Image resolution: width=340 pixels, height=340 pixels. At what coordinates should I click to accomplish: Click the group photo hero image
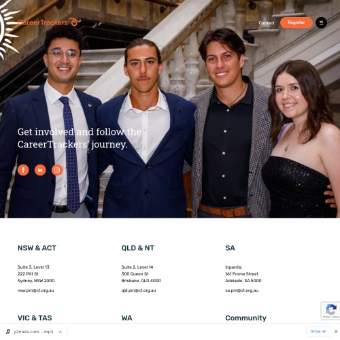click(170, 109)
